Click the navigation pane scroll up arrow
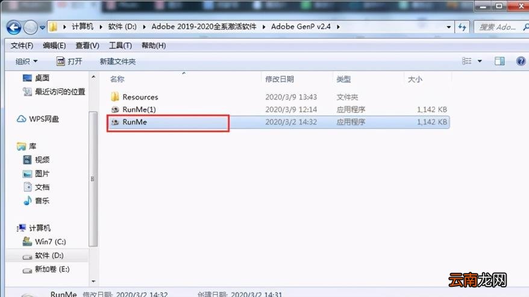Screen dimensions: 529x297 (x=93, y=77)
